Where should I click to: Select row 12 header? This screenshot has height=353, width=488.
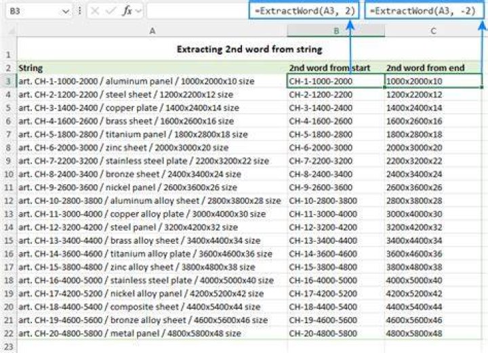(8, 201)
